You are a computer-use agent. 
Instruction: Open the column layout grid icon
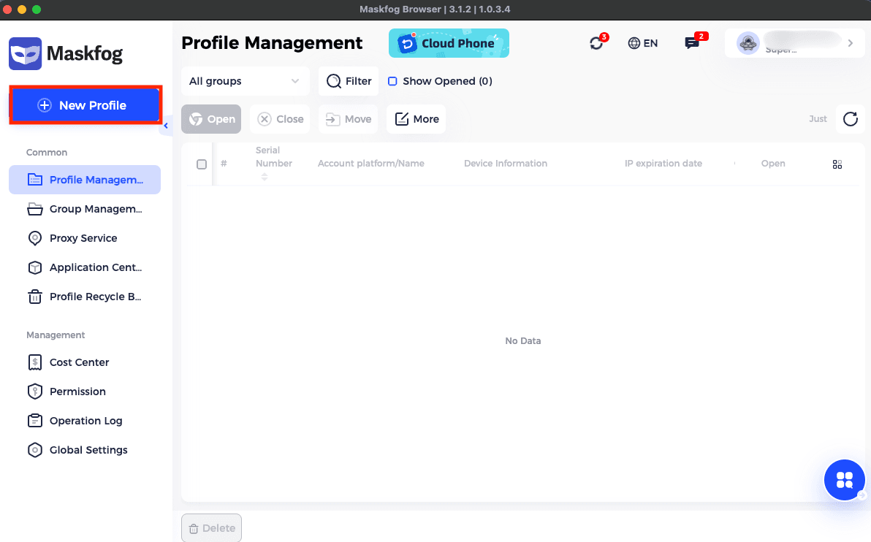coord(837,164)
